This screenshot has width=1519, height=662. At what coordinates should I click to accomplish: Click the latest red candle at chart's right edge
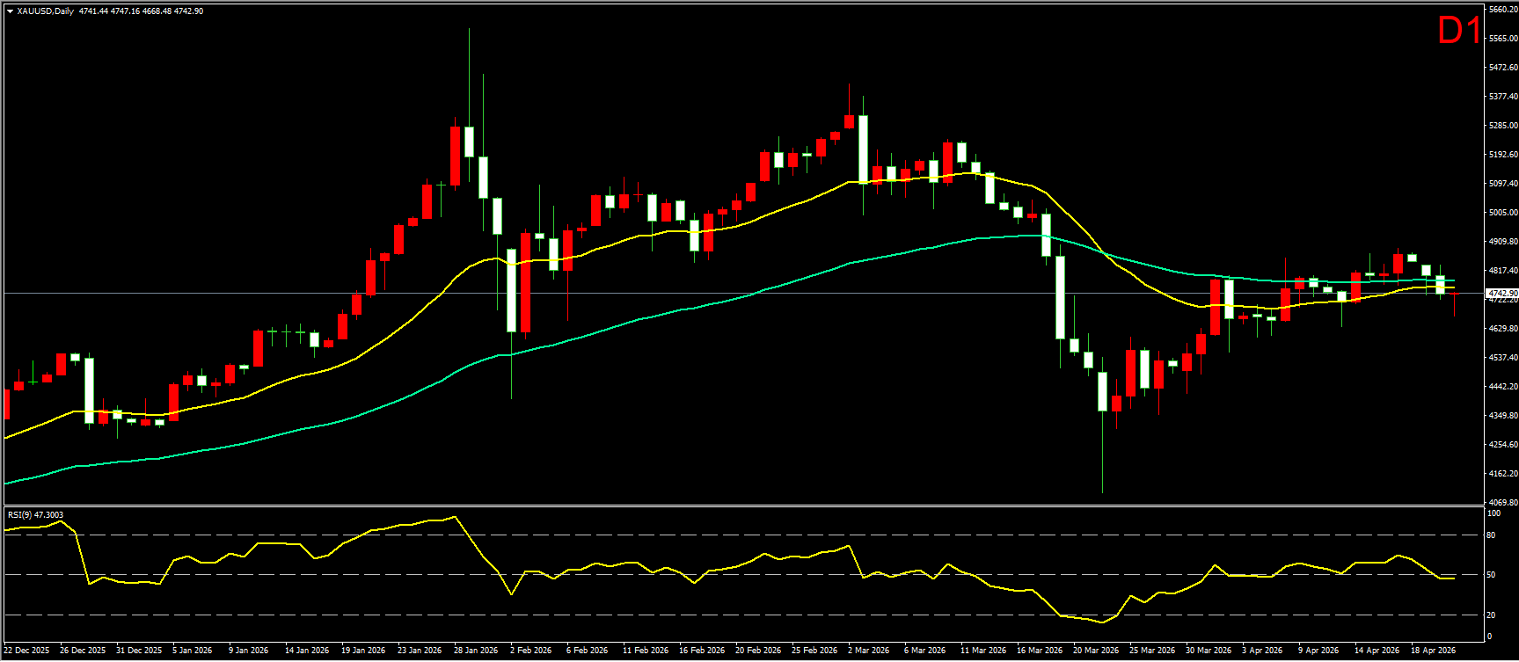pos(1455,295)
